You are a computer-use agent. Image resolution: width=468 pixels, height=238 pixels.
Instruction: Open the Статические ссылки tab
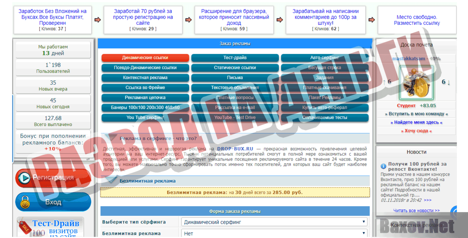[235, 68]
